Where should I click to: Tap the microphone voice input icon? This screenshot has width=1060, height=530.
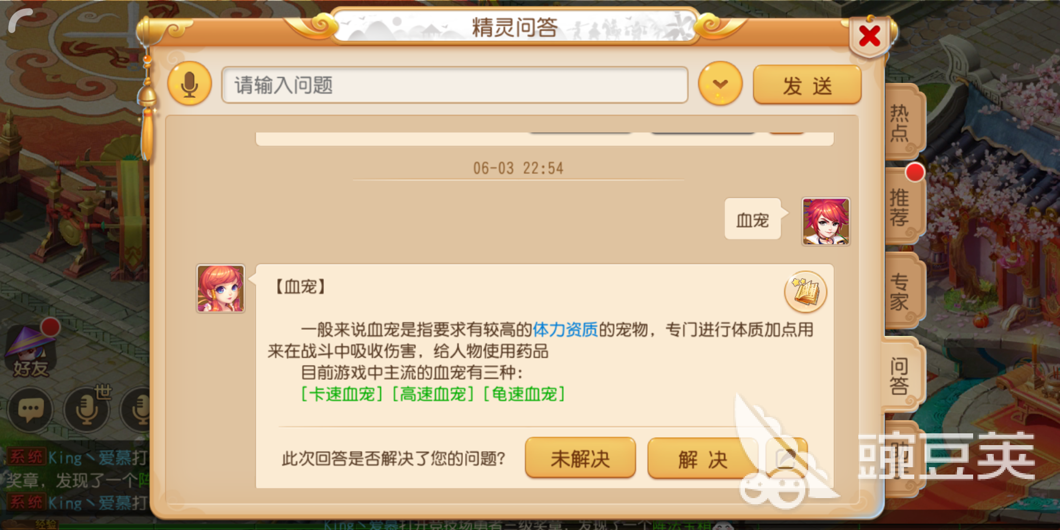pyautogui.click(x=189, y=84)
